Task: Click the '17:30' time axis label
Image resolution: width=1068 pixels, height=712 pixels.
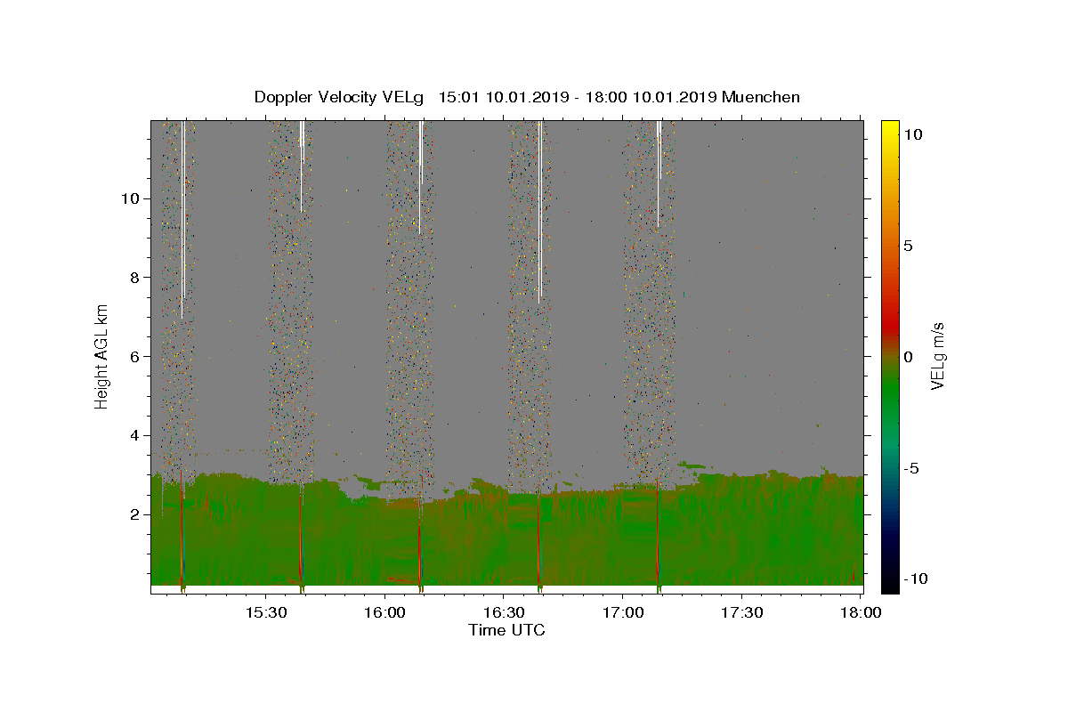Action: coord(740,612)
